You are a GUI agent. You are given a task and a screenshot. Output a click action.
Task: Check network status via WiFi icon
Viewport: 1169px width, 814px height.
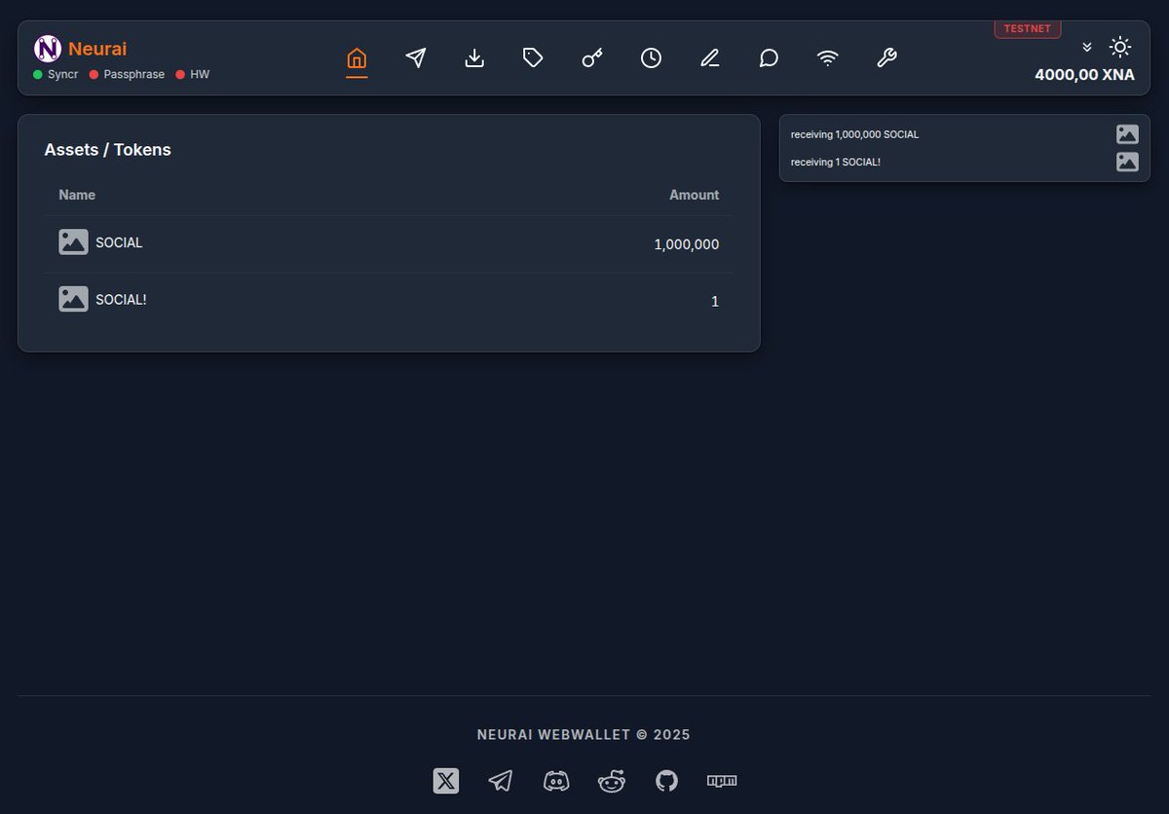point(828,57)
